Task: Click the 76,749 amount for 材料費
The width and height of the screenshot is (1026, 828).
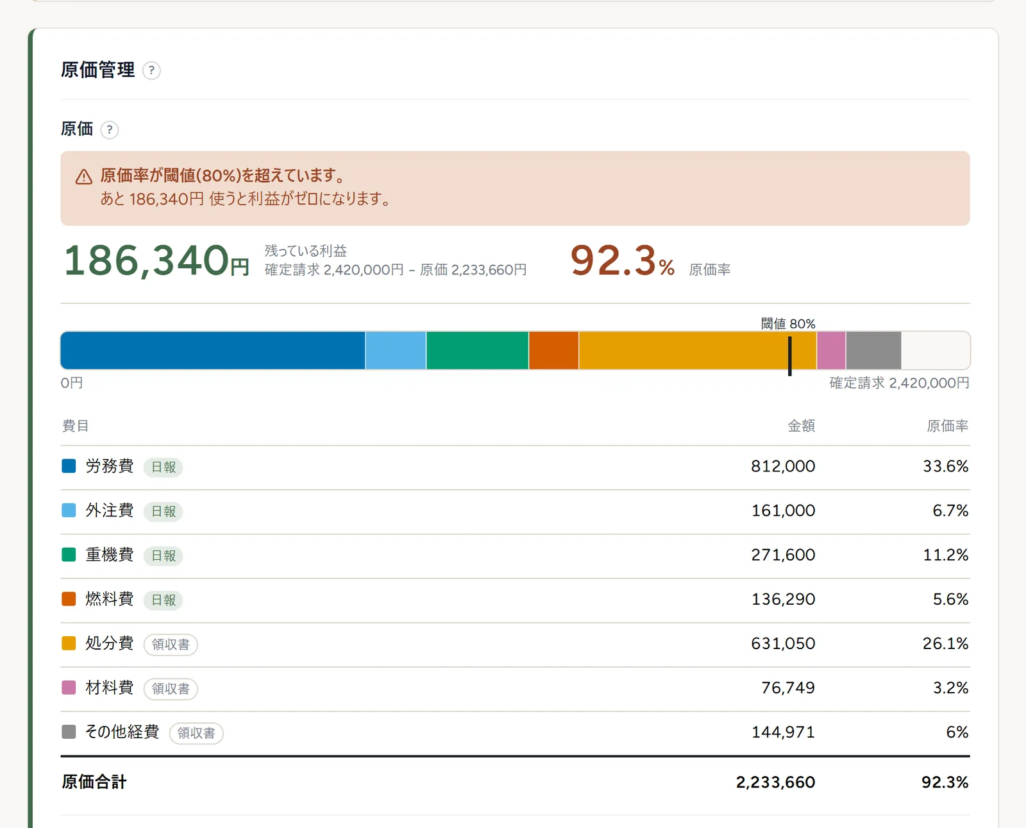Action: pos(788,688)
